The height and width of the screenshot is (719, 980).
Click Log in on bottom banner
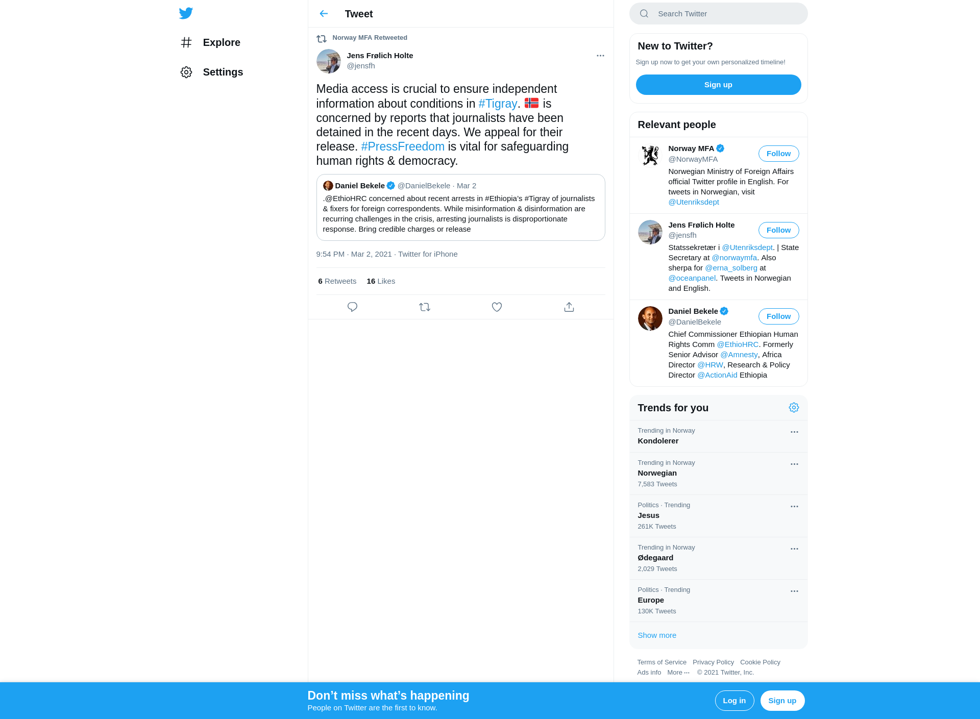(x=734, y=701)
